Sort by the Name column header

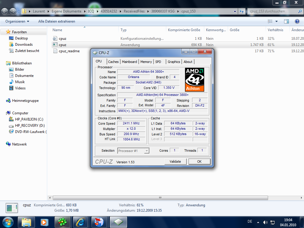(57, 30)
